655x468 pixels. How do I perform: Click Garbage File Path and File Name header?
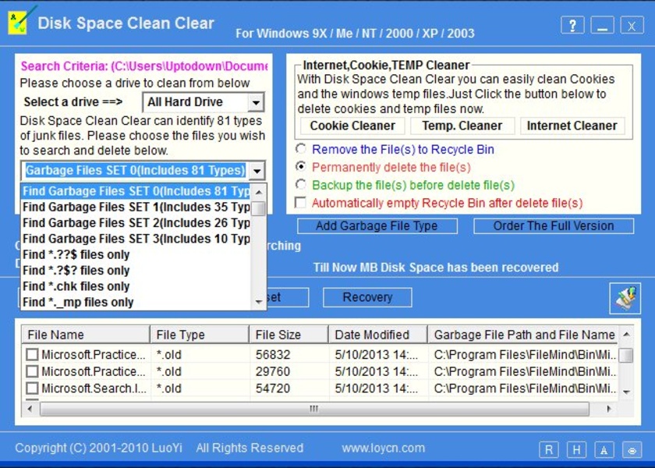click(524, 335)
